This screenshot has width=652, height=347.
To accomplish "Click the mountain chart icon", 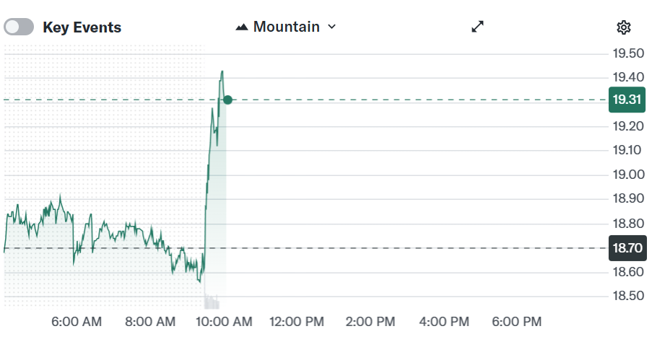I will (242, 27).
